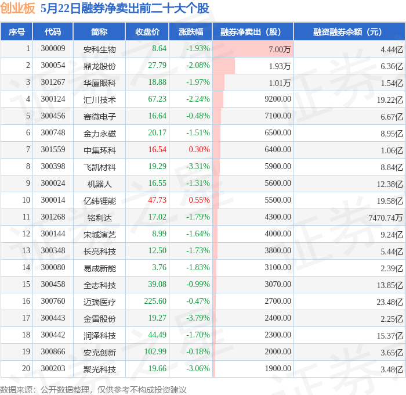Select stock name 聚光科技
This screenshot has height=395, width=406.
pos(99,369)
